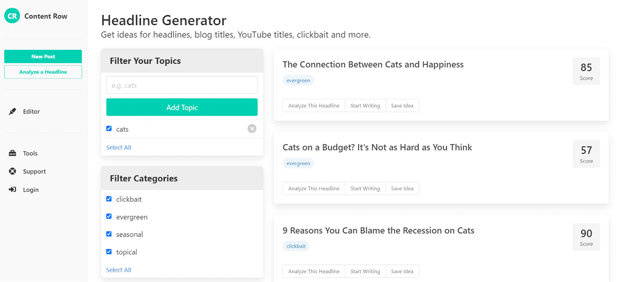The height and width of the screenshot is (282, 619).
Task: Start Writing the Cats on a Budget headline
Action: [x=365, y=188]
